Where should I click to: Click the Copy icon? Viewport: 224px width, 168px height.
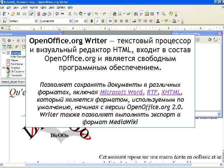click(75, 14)
